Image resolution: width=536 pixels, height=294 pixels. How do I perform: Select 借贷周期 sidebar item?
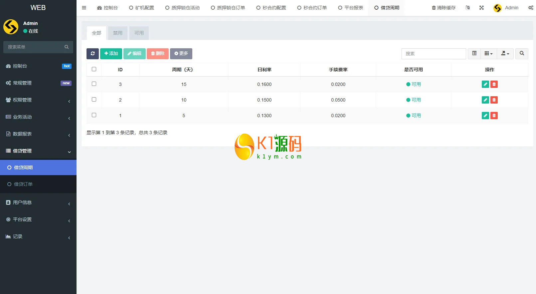(38, 167)
